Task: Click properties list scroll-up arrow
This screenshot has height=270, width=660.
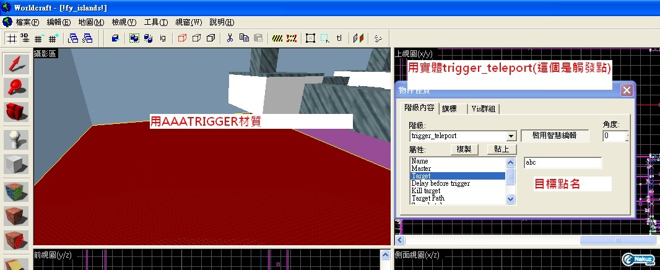Action: click(x=511, y=162)
